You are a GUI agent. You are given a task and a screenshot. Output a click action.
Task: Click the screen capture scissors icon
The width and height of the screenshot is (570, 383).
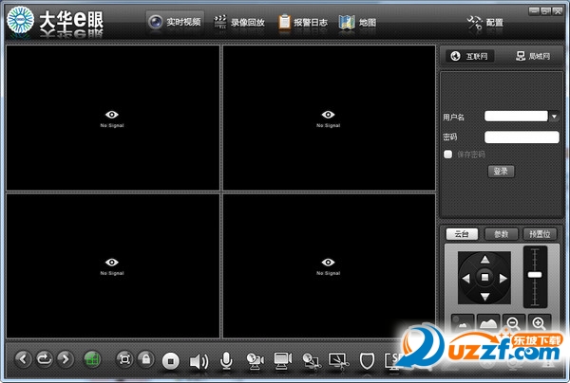pyautogui.click(x=339, y=361)
